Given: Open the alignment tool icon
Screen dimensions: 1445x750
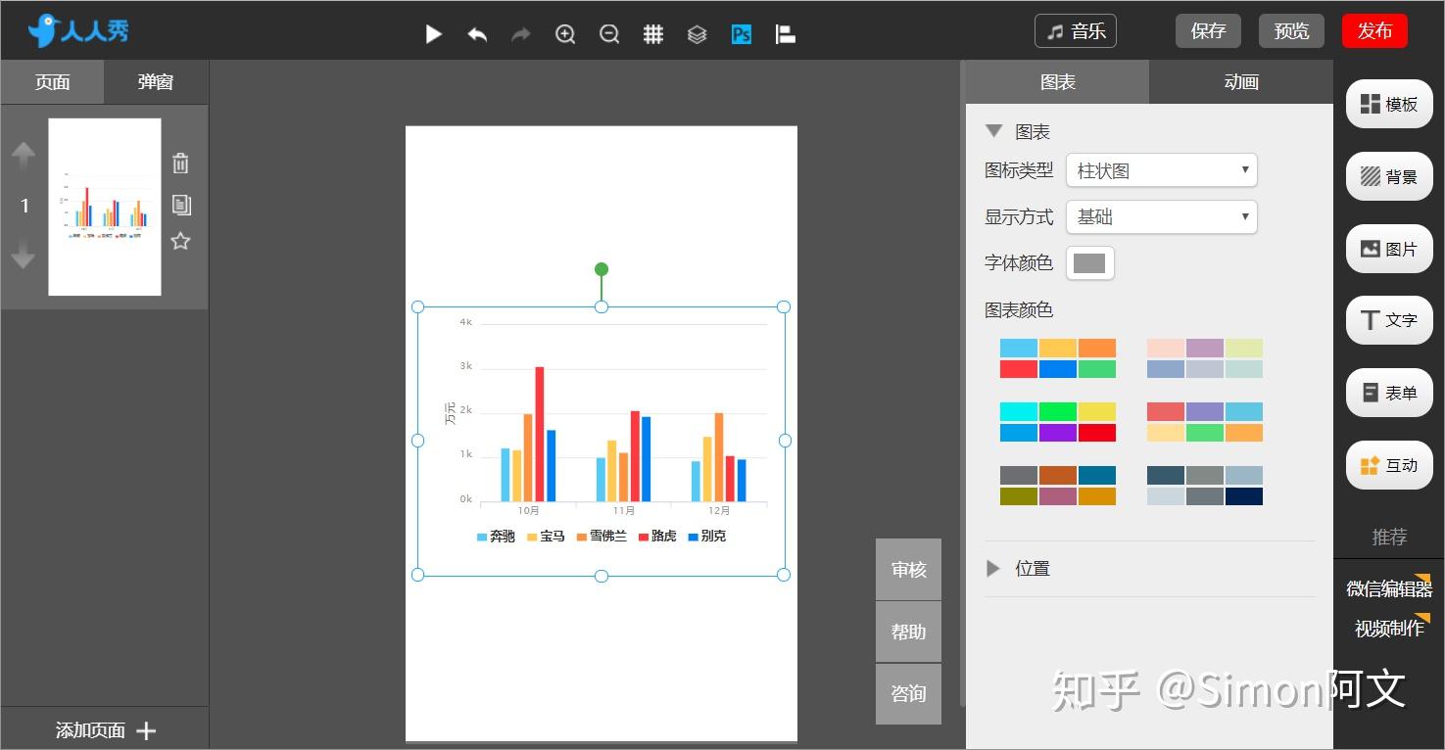Looking at the screenshot, I should (x=785, y=34).
